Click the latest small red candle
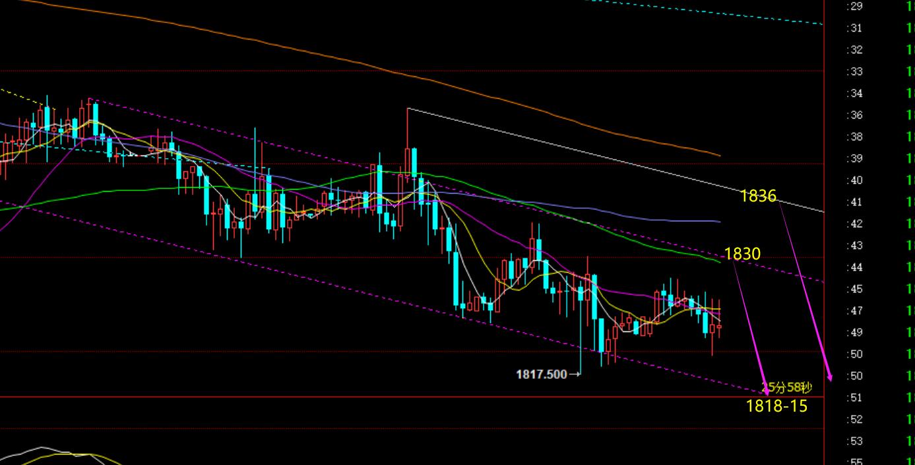Image resolution: width=915 pixels, height=465 pixels. point(719,327)
